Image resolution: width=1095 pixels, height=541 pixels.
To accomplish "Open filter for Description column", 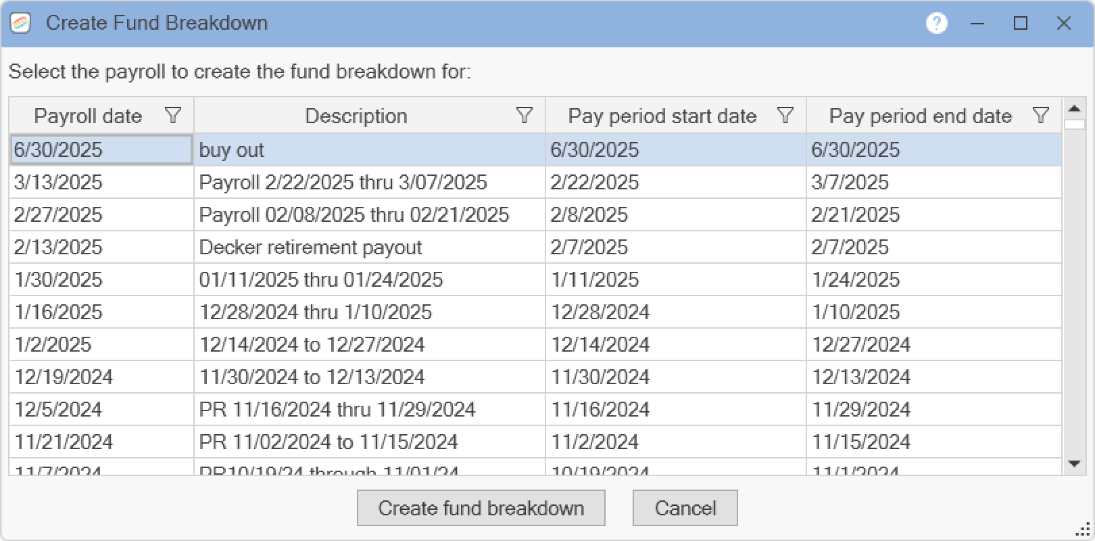I will tap(524, 116).
